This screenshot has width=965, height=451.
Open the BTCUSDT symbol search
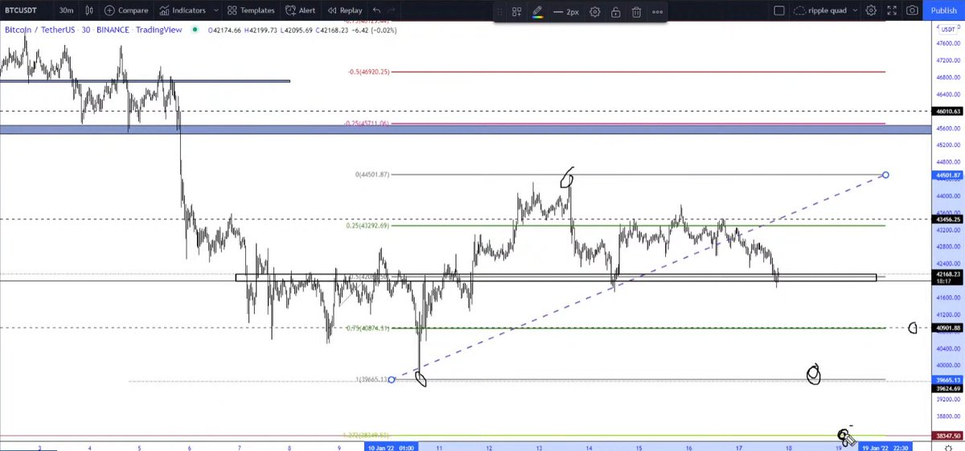(x=23, y=10)
